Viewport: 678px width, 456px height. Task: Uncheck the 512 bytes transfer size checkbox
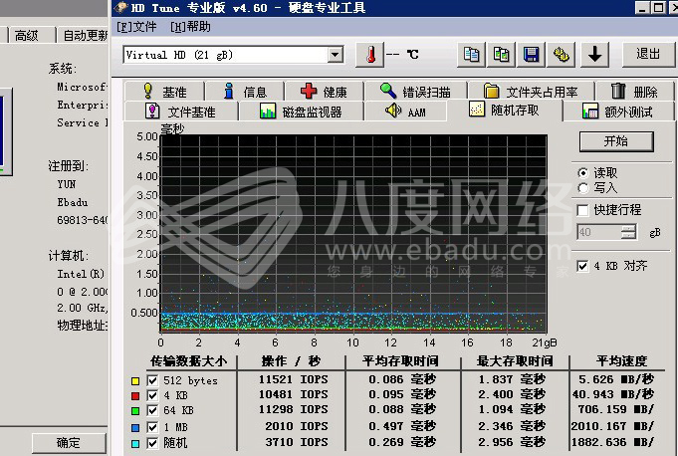(x=152, y=380)
